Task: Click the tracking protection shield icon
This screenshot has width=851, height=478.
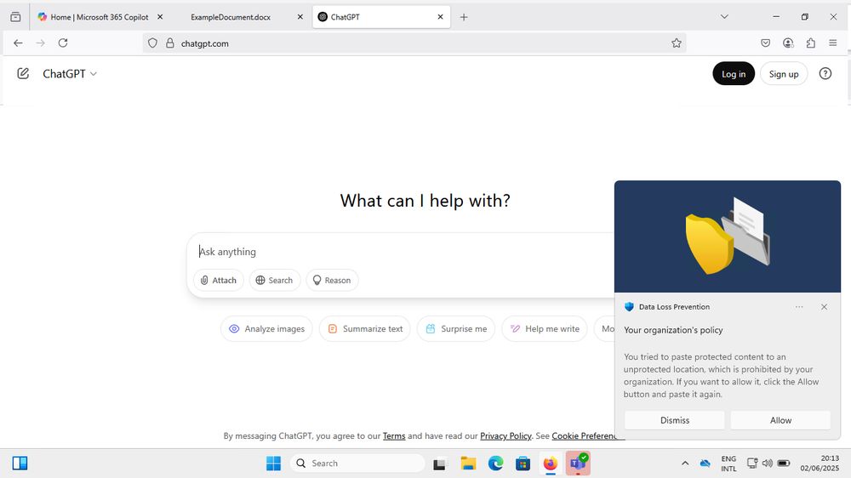Action: pos(152,43)
